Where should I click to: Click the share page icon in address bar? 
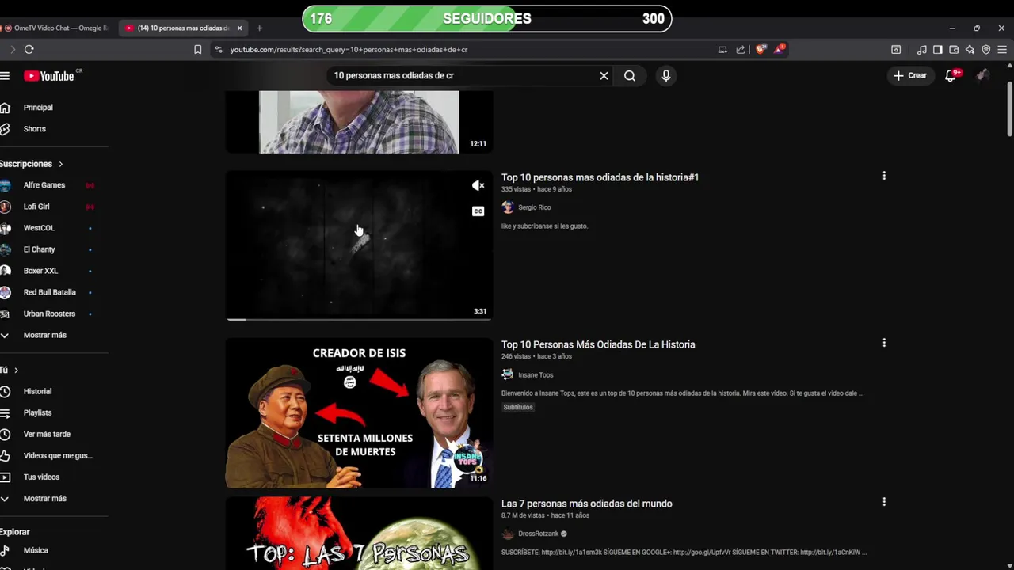[x=741, y=49]
